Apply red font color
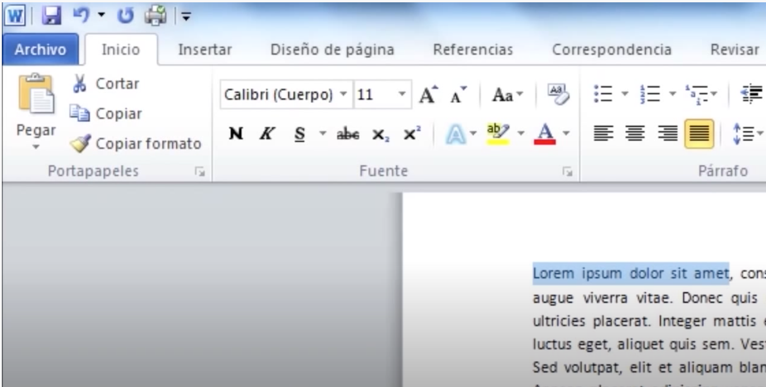The image size is (766, 387). coord(545,134)
